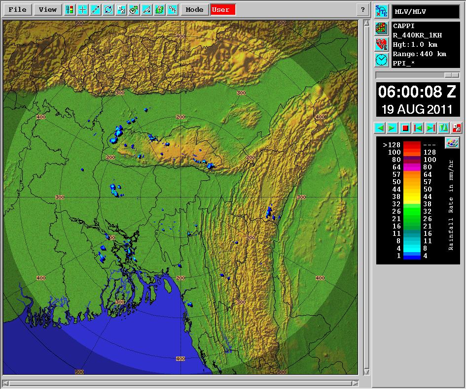The width and height of the screenshot is (466, 389).
Task: Open the clock time selector icon
Action: click(381, 60)
